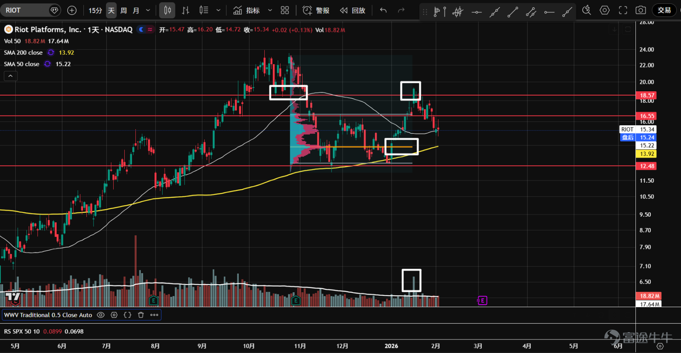Open time axis settings gear at bottom right

pos(660,346)
